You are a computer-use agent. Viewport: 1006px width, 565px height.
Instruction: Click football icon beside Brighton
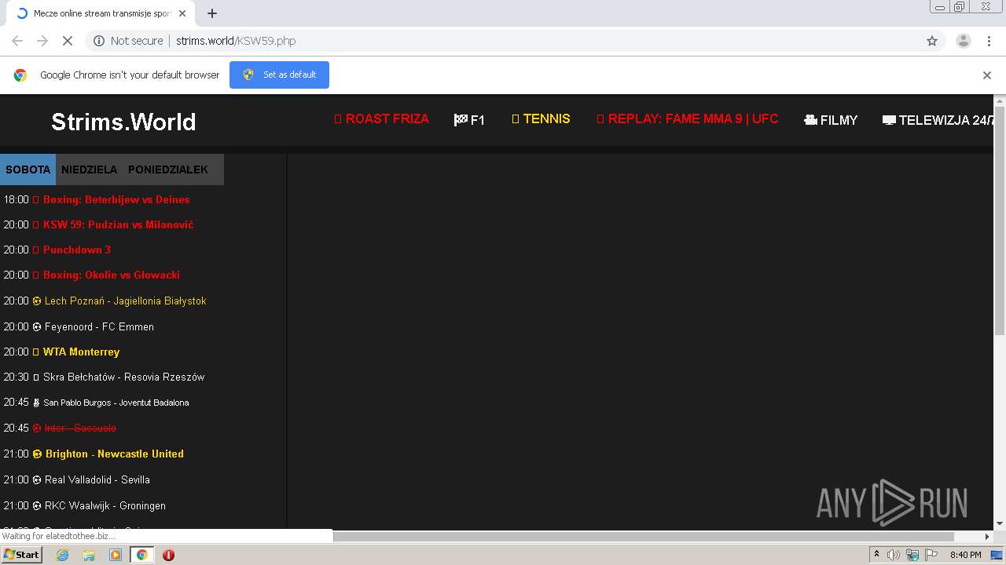[37, 454]
